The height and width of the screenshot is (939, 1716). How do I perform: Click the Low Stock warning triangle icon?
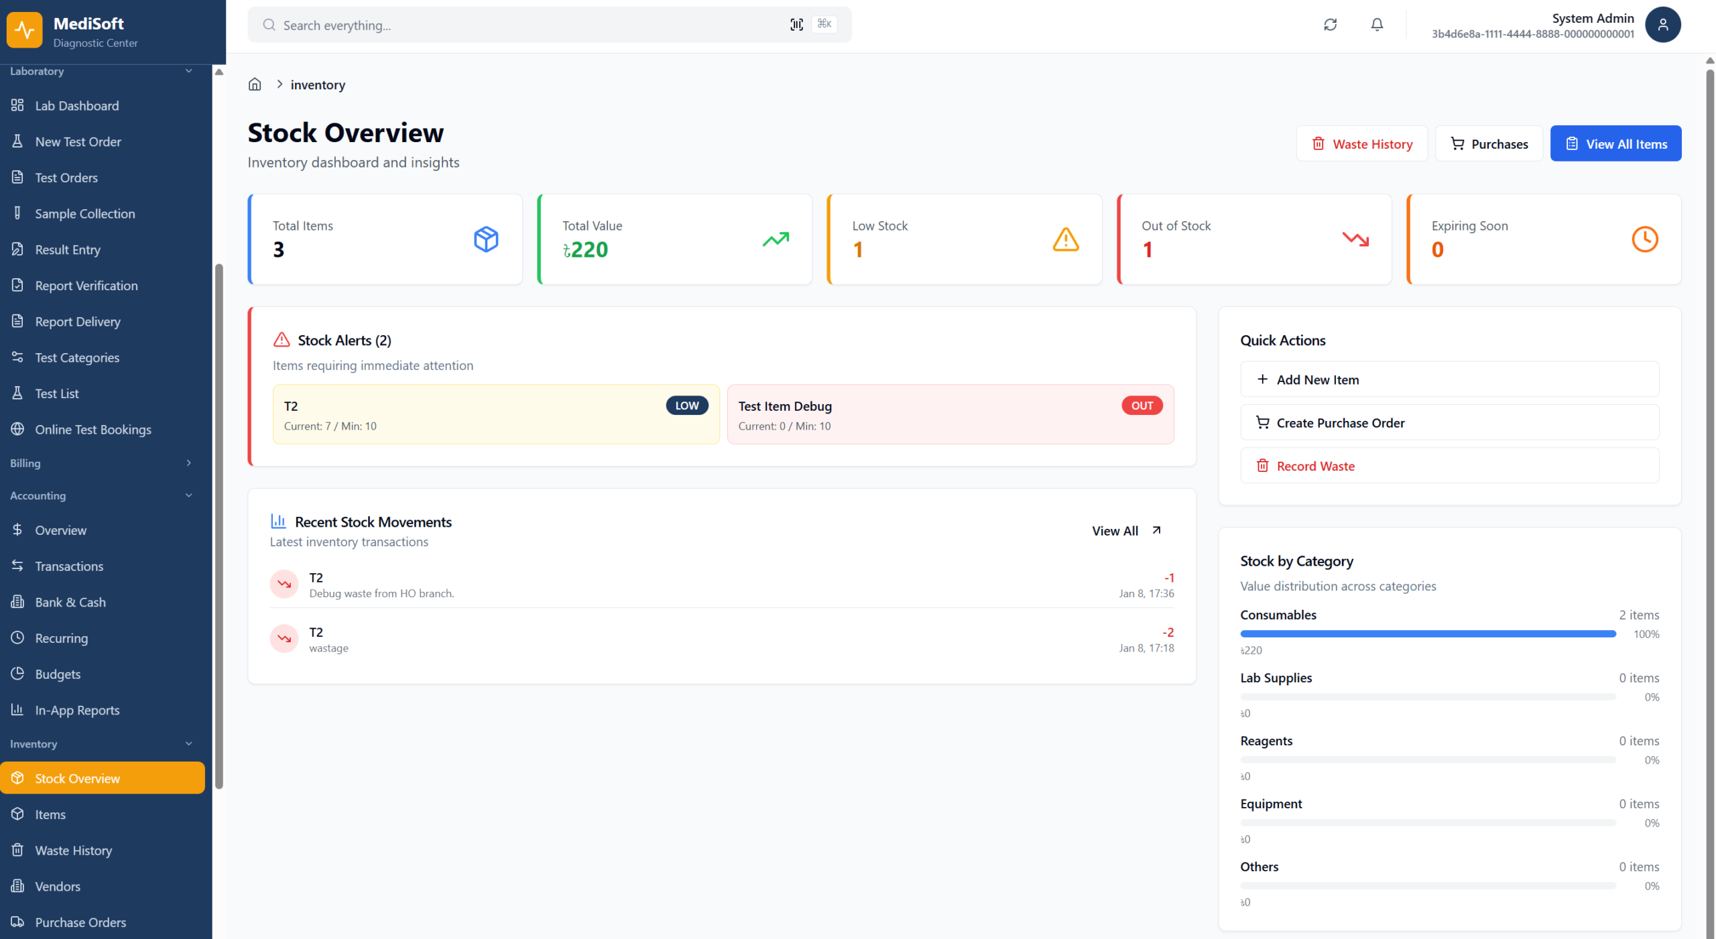1065,239
